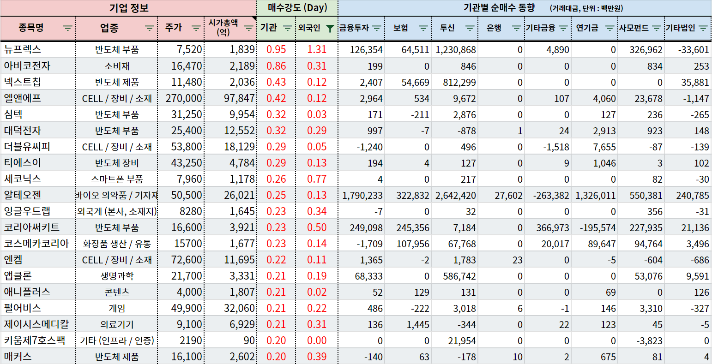The height and width of the screenshot is (364, 712).
Task: Select the 코리아써키트 stock name cell
Action: pyautogui.click(x=38, y=227)
